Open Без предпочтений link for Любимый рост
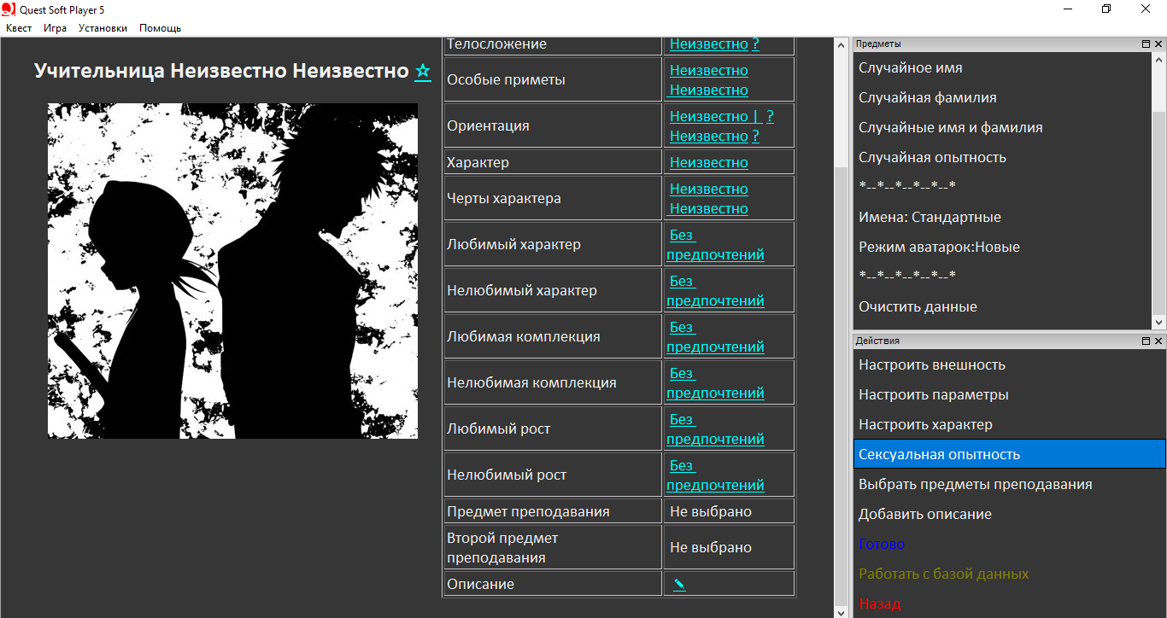The width and height of the screenshot is (1167, 618). 715,429
